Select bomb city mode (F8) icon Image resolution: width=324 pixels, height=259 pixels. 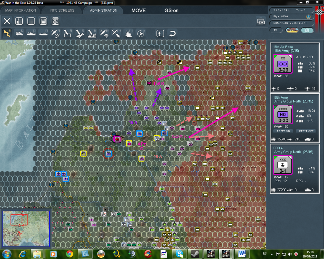pyautogui.click(x=92, y=33)
